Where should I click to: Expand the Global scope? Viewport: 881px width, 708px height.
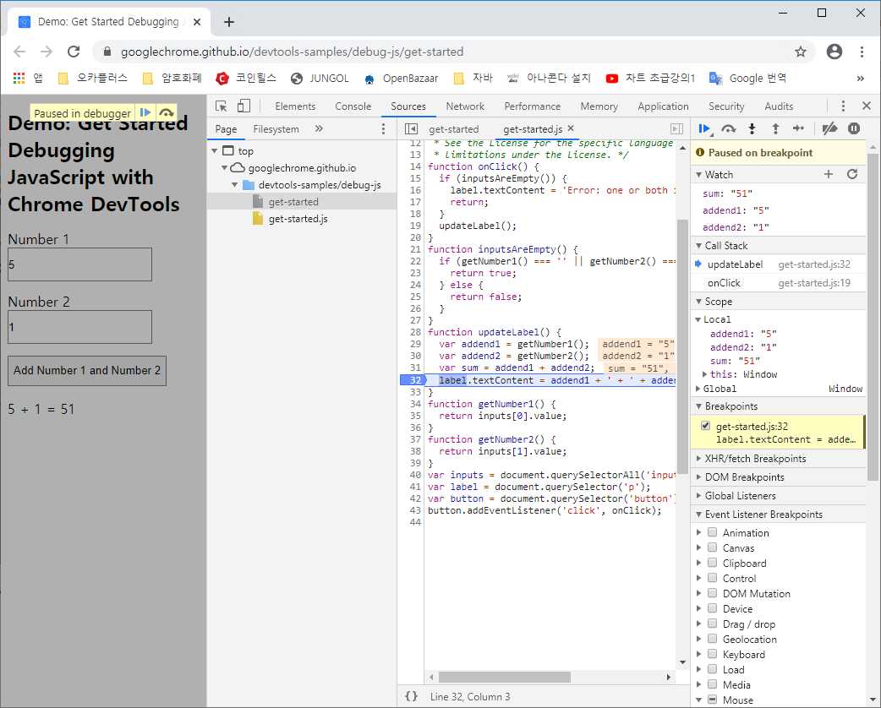tap(698, 389)
